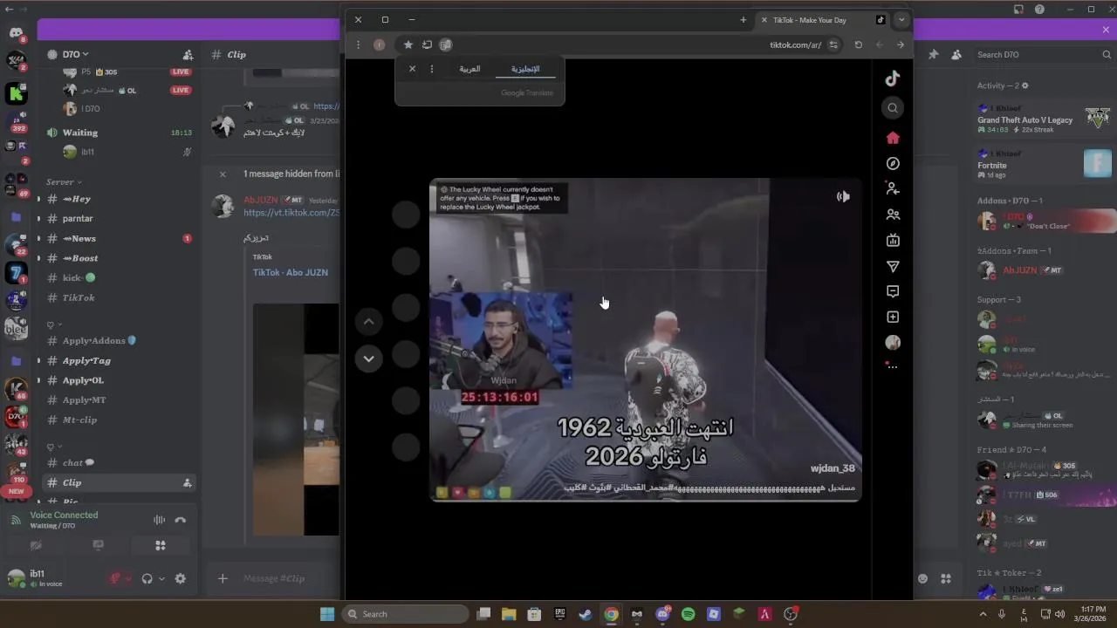Open TikTok Upload plus icon
1117x628 pixels.
pos(892,317)
